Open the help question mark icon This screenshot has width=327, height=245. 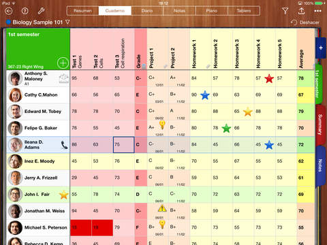[x=25, y=11]
